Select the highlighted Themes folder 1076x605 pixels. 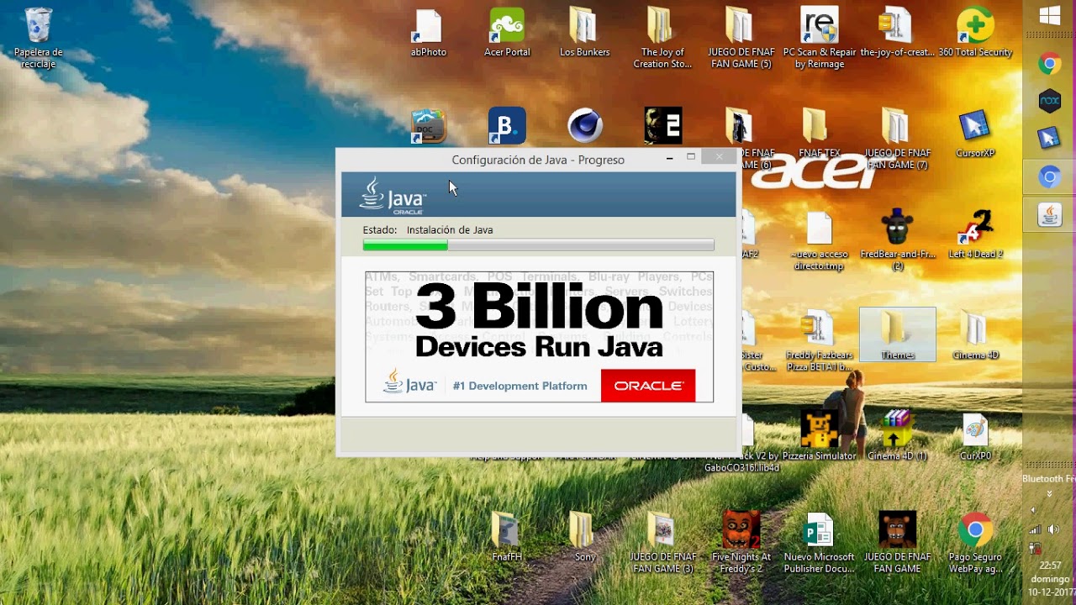point(897,334)
